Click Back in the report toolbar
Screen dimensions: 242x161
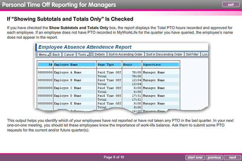56,54
